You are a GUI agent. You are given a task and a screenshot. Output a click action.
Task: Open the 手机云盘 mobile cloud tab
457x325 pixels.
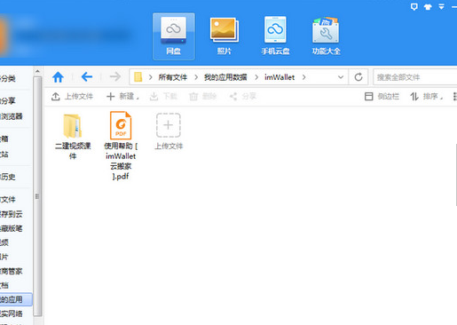275,36
